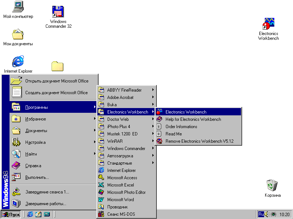Viewport: 293px width, 219px height.
Task: Open the WinRAR program group
Action: coord(126,141)
